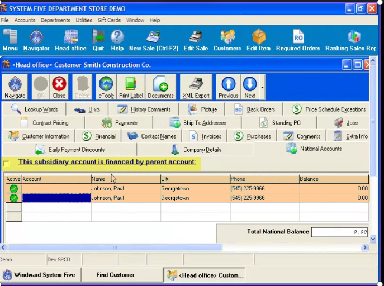384x286 pixels.
Task: Switch to Contract Pricing tab
Action: pyautogui.click(x=44, y=122)
